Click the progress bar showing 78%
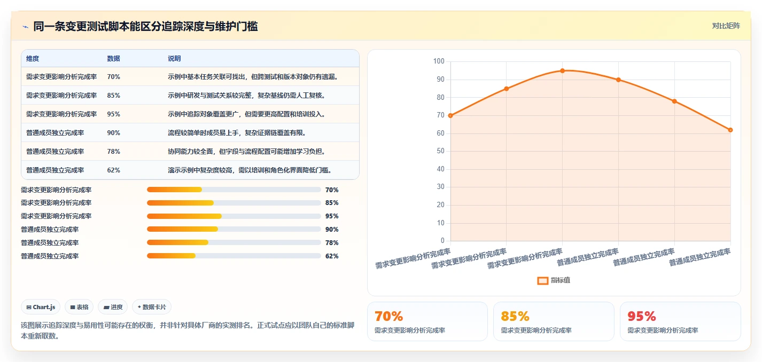Viewport: 762px width, 362px height. point(234,242)
